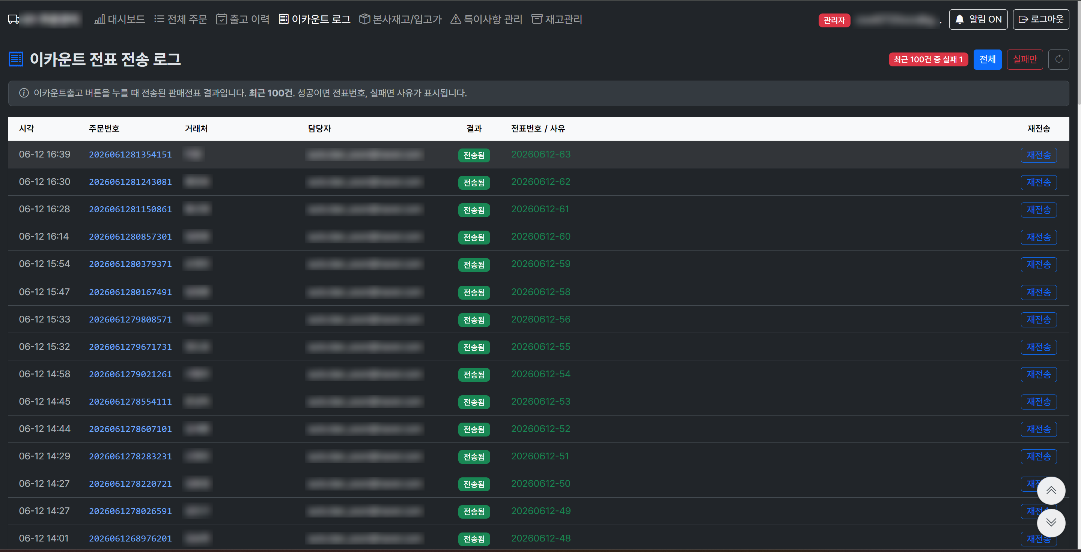Click the log page title icon
This screenshot has width=1081, height=552.
pos(16,59)
